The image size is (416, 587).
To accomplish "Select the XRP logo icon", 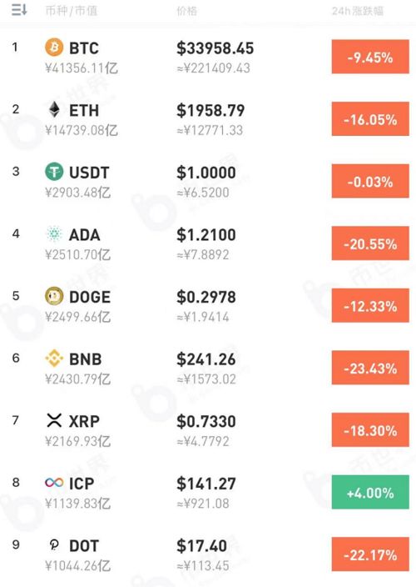I will [x=54, y=420].
